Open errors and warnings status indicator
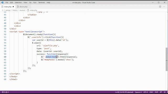Viewport: 168px width, 94px height. point(5,92)
